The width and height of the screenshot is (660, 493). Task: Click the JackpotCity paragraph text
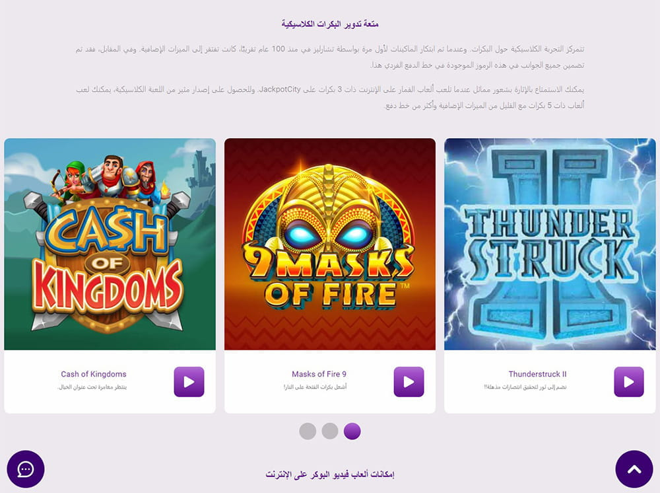coord(330,97)
